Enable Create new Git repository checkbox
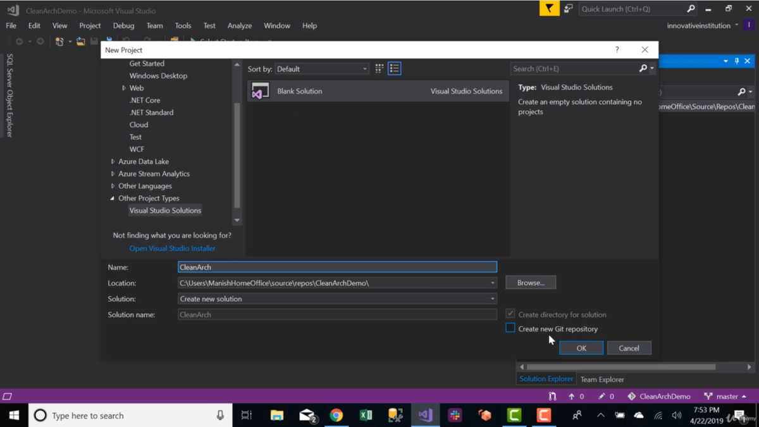The width and height of the screenshot is (759, 427). [510, 328]
